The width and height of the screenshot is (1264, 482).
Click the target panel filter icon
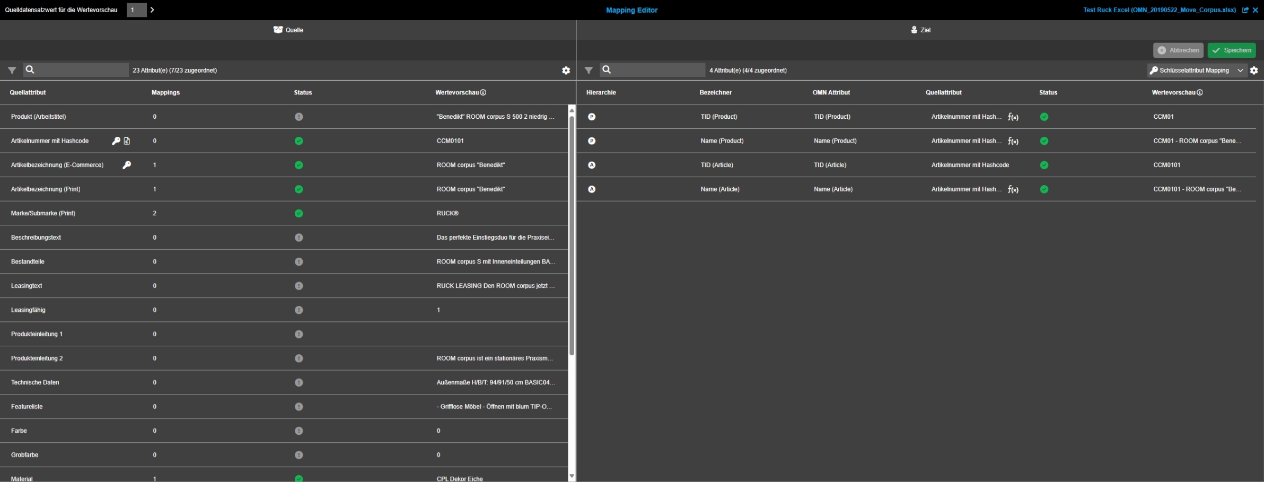[588, 70]
